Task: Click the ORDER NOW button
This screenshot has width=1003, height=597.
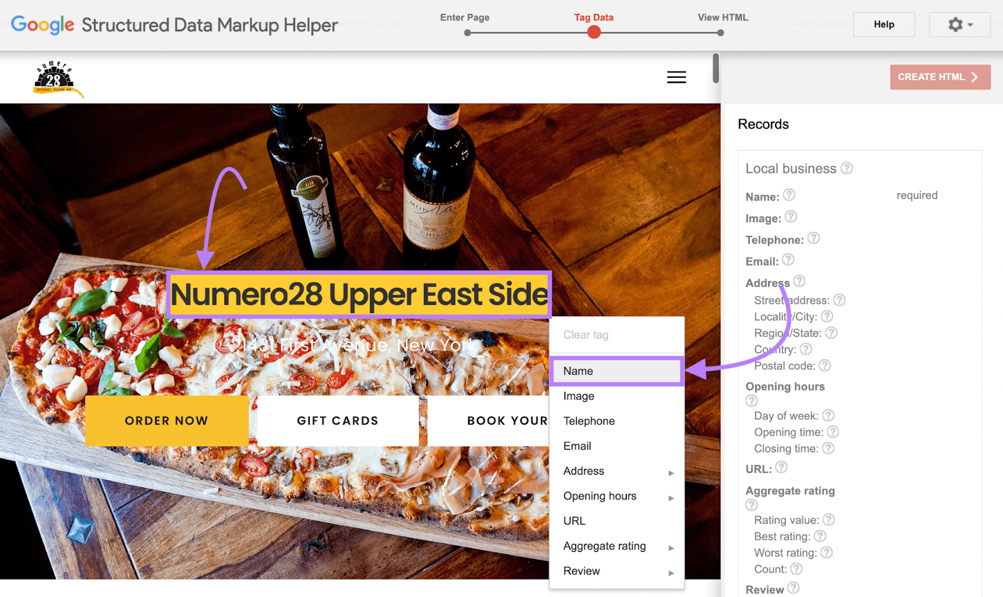Action: 167,421
